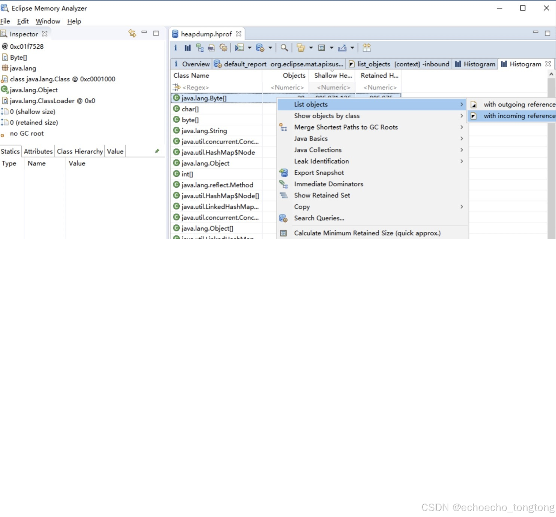Minimize the Inspector view

click(144, 33)
